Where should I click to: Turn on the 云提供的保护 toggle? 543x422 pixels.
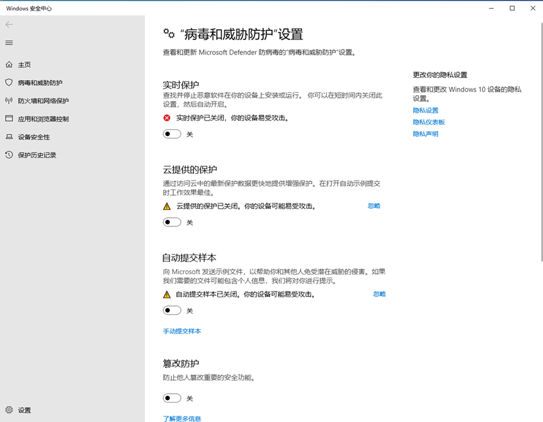pos(172,222)
